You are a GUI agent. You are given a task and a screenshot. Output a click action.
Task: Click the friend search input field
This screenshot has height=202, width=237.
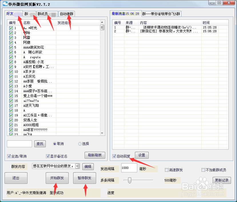(x=19, y=144)
